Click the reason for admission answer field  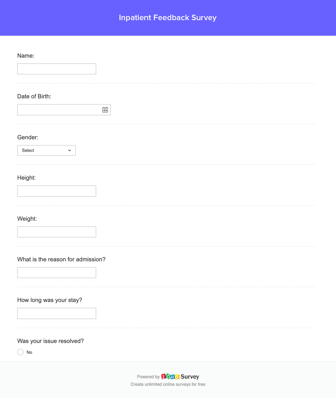pos(56,272)
